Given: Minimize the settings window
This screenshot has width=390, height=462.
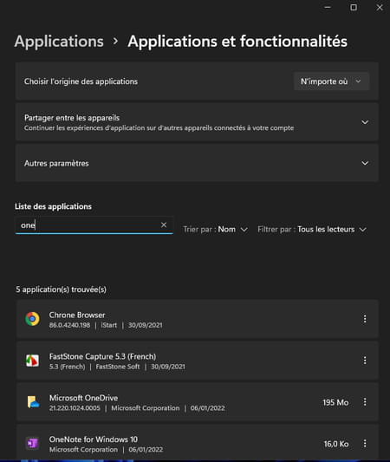Looking at the screenshot, I should tap(328, 7).
